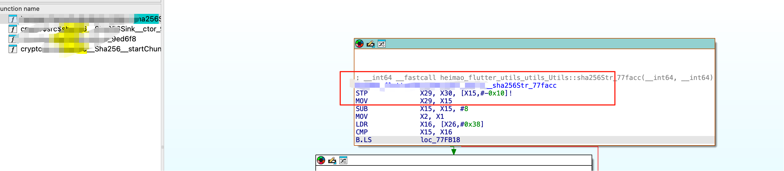This screenshot has height=171, width=784.
Task: Click the LDR X16, [X26,#0x38] instruction
Action: [x=420, y=125]
